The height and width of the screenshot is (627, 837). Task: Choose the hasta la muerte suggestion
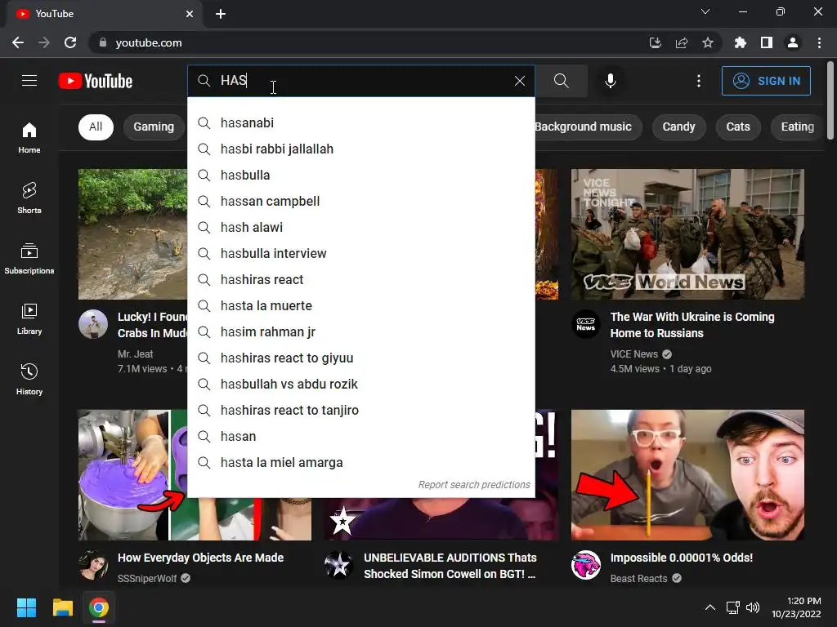pyautogui.click(x=360, y=305)
